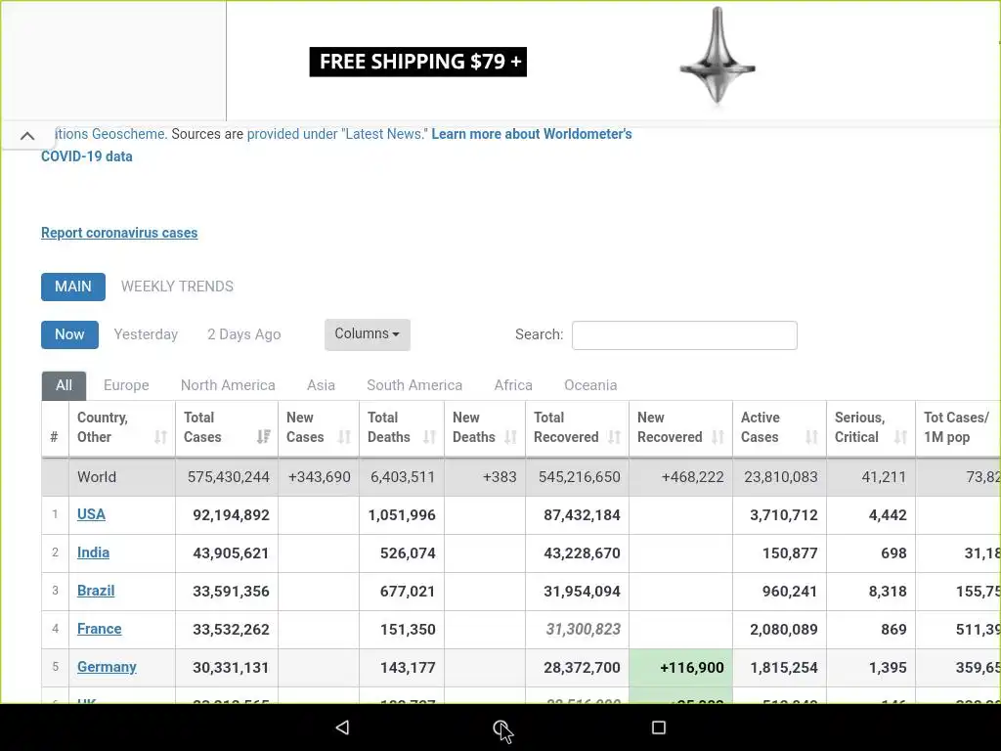The width and height of the screenshot is (1001, 751).
Task: Switch to the WEEKLY TRENDS tab
Action: click(178, 287)
